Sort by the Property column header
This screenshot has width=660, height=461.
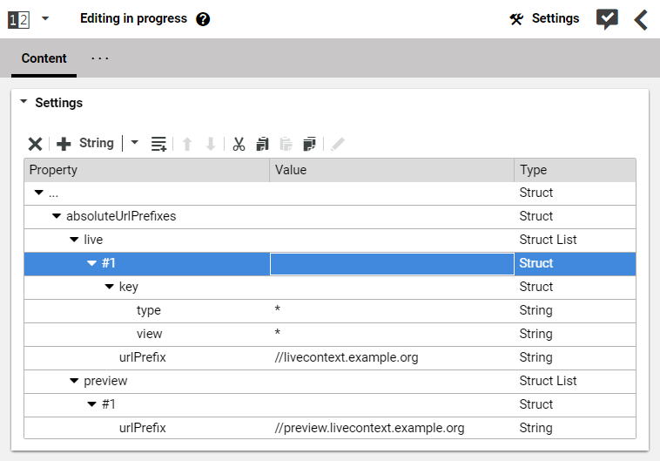pyautogui.click(x=146, y=170)
